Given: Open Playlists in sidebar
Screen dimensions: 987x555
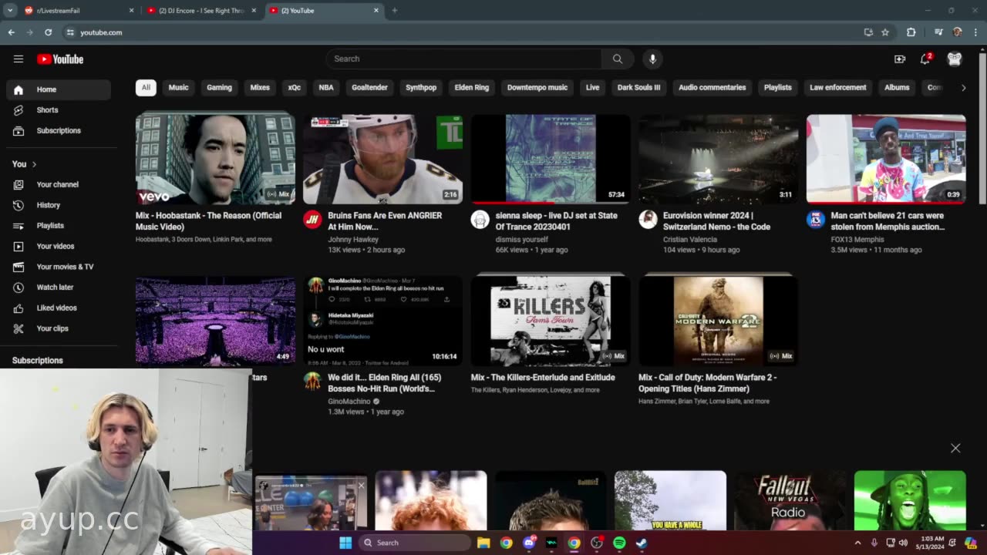Looking at the screenshot, I should coord(59,226).
